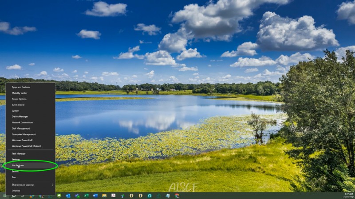This screenshot has width=355, height=199.
Task: Open the Start button on the taskbar
Action: tap(4, 195)
